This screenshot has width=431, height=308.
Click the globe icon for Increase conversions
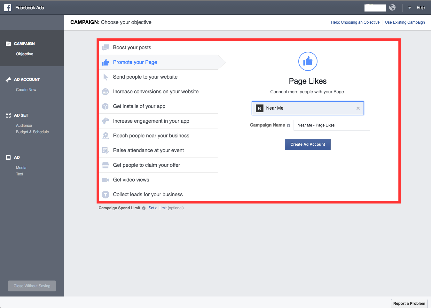[x=106, y=92]
